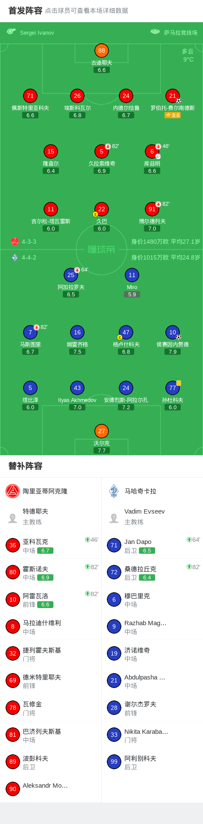Open coach 特德耶夫 profile avatar
203x824 pixels.
click(12, 518)
